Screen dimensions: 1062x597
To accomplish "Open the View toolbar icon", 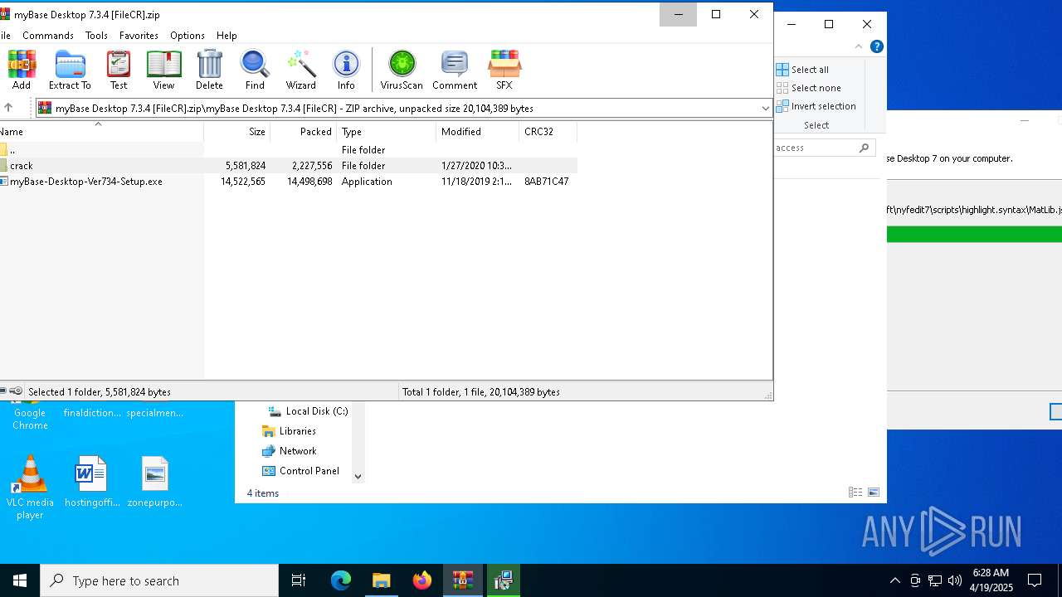I will [163, 70].
